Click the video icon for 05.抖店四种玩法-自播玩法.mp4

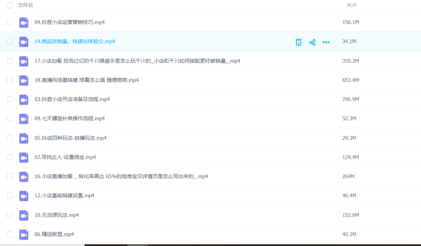point(24,138)
